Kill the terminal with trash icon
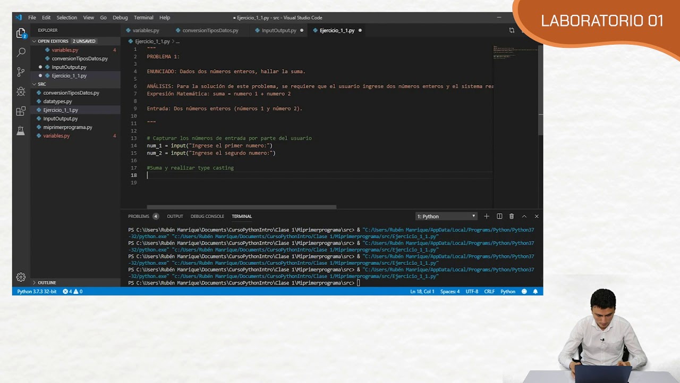This screenshot has height=383, width=680. (512, 217)
